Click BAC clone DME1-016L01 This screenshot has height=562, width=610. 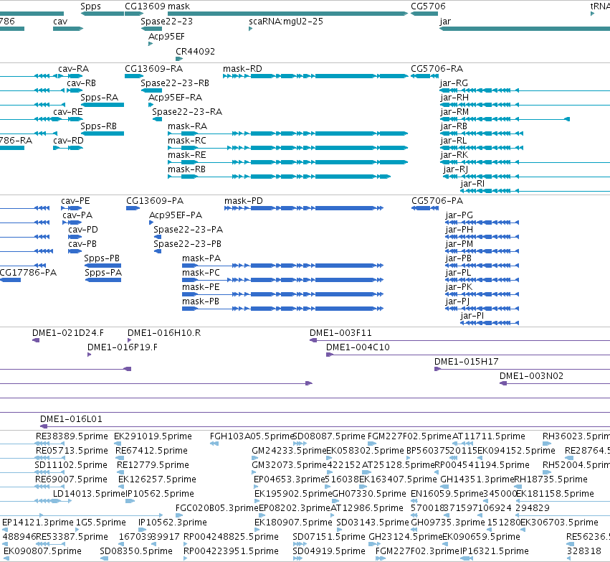pos(325,426)
